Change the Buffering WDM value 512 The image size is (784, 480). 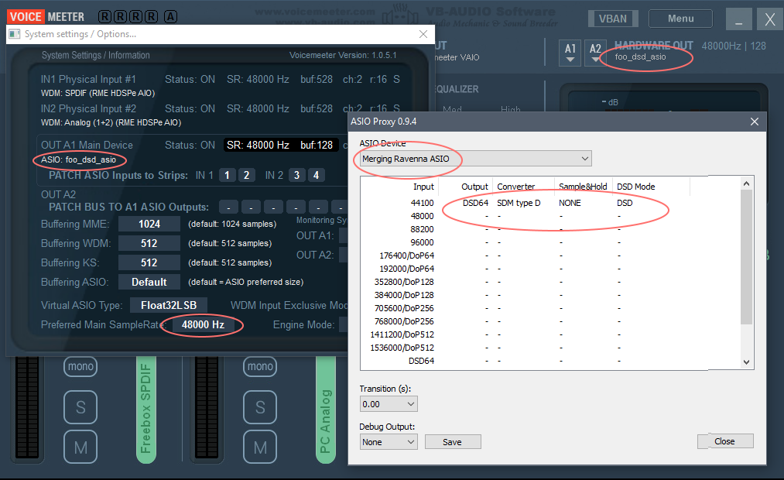point(149,244)
